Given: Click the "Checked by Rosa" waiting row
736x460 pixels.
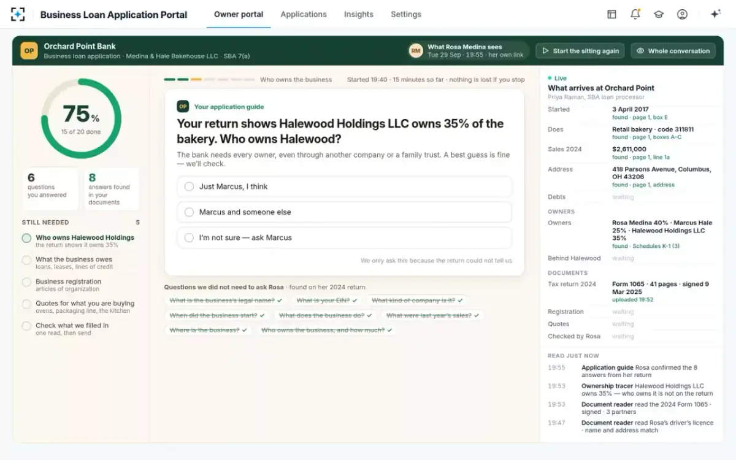Looking at the screenshot, I should [632, 336].
